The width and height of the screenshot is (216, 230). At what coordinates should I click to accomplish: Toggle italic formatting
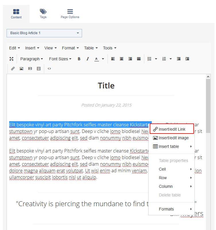tap(87, 59)
